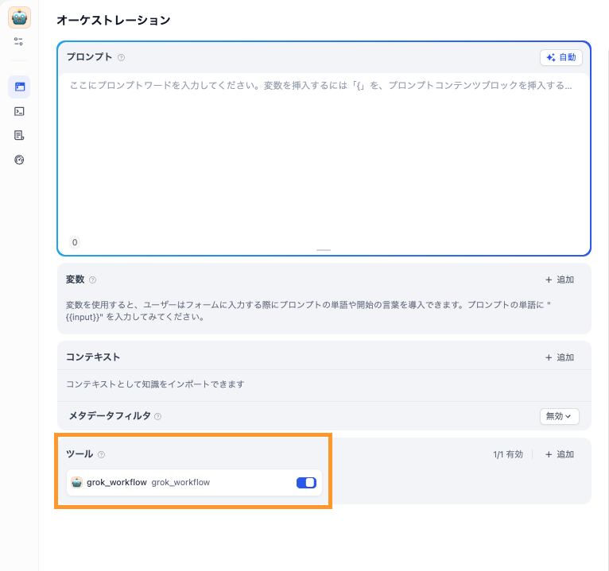Open the logs document icon in sidebar
The image size is (609, 571).
point(19,135)
